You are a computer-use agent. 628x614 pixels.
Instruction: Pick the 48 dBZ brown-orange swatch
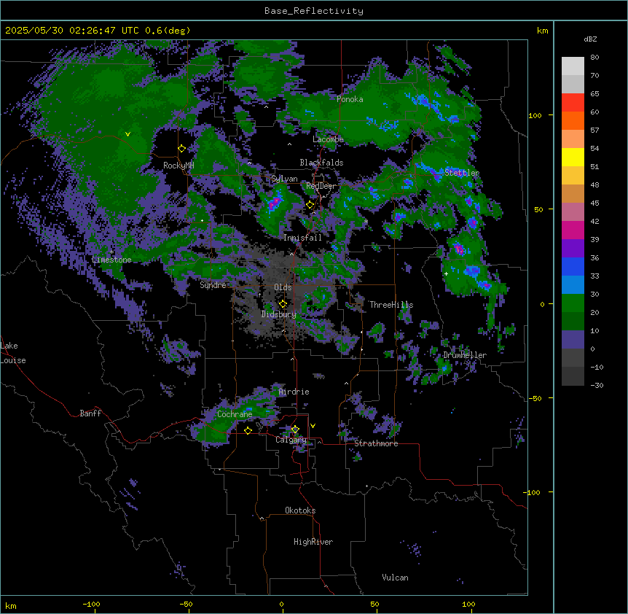pyautogui.click(x=573, y=193)
